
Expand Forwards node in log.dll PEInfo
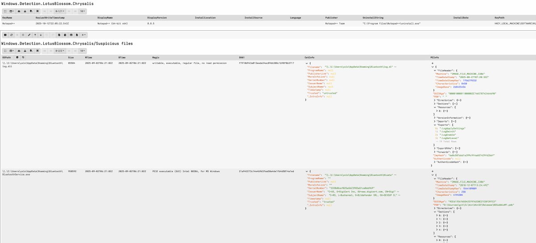coord(435,152)
